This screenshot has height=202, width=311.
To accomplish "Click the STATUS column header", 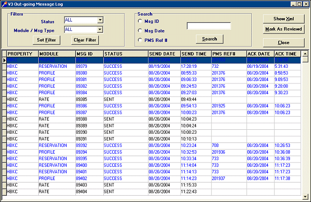I will click(x=125, y=53).
